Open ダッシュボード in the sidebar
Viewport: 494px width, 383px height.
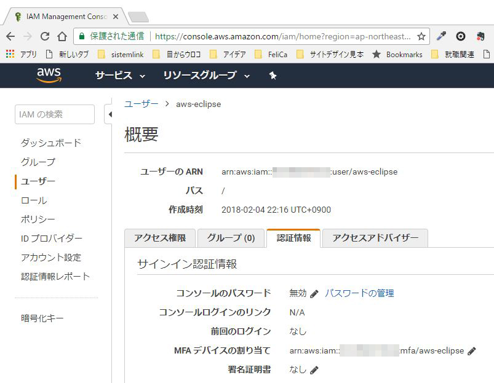tap(51, 143)
